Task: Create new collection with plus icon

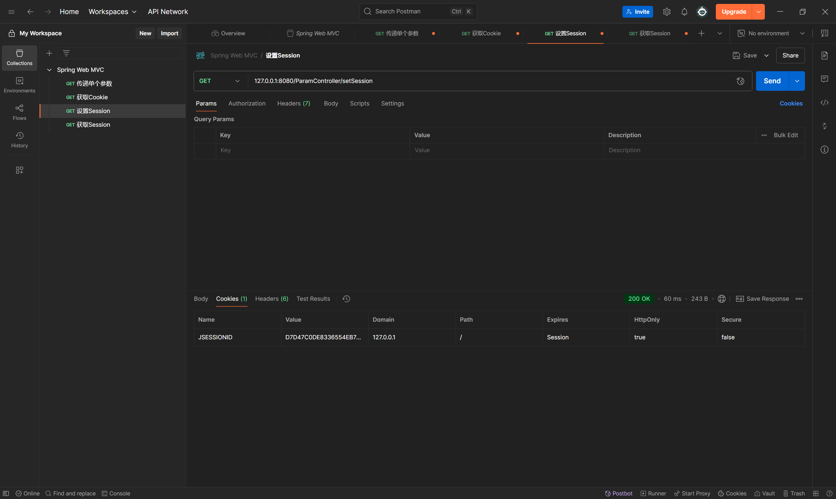Action: (x=49, y=53)
